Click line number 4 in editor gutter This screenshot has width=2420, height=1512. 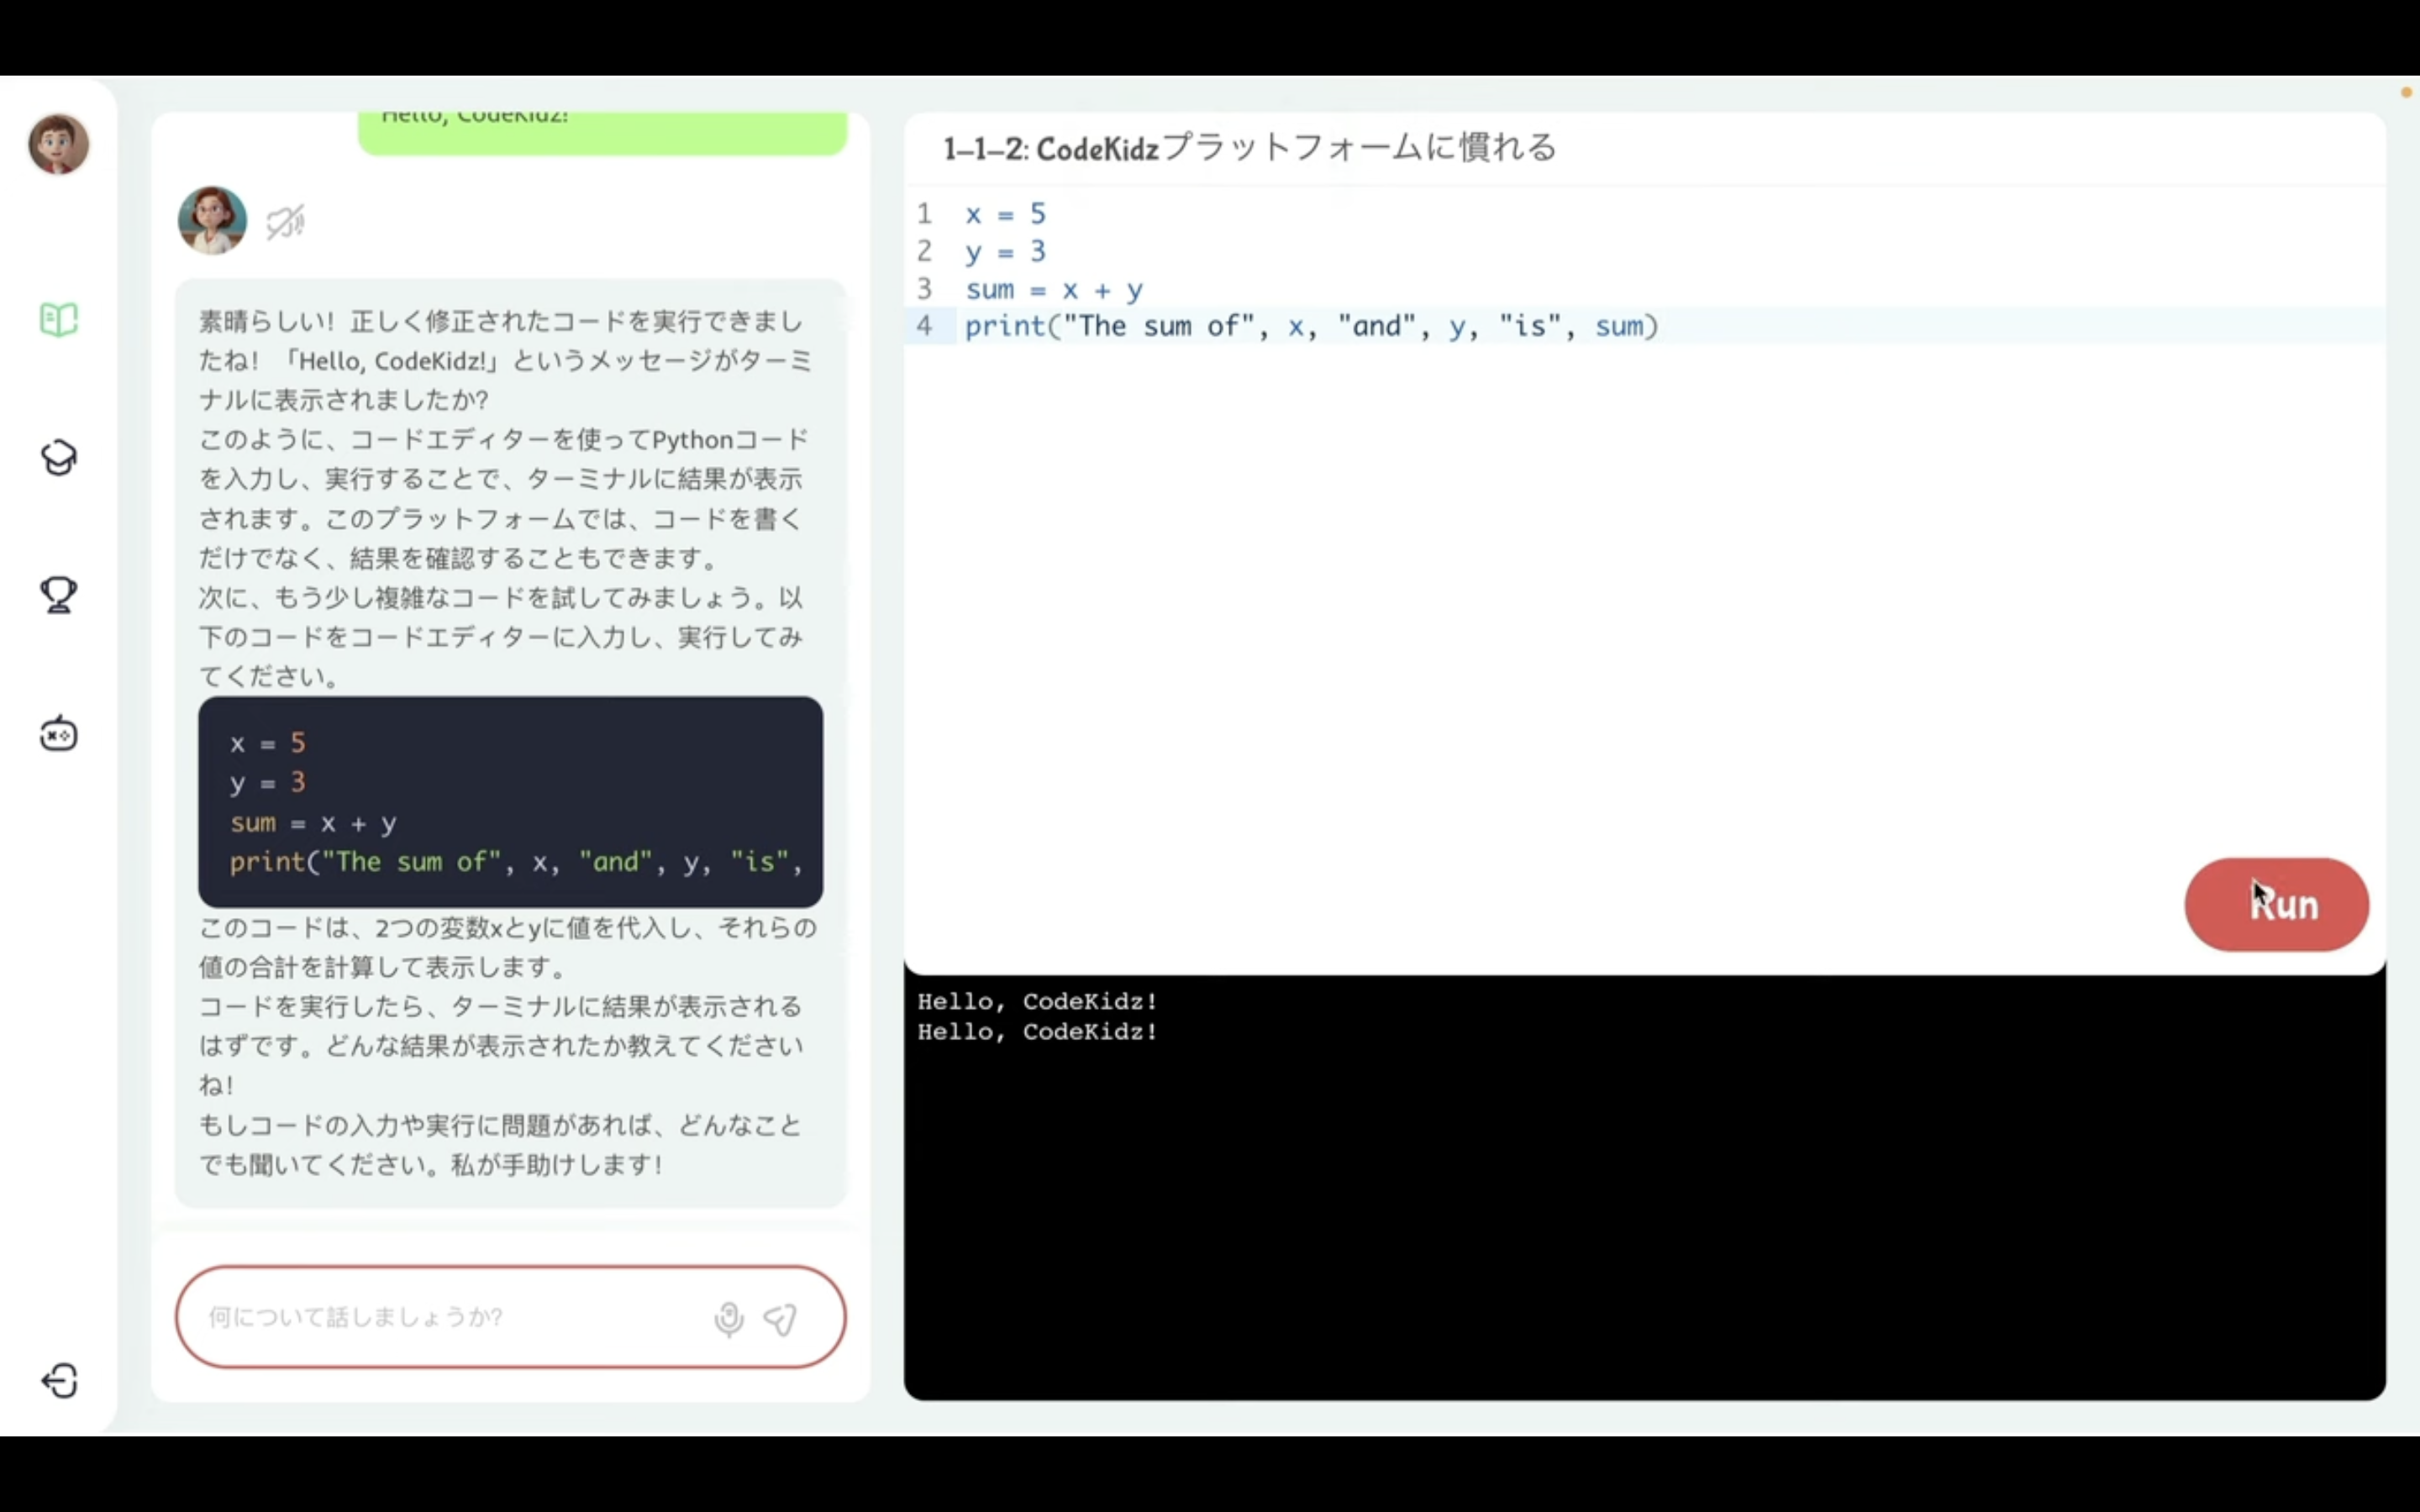(924, 326)
